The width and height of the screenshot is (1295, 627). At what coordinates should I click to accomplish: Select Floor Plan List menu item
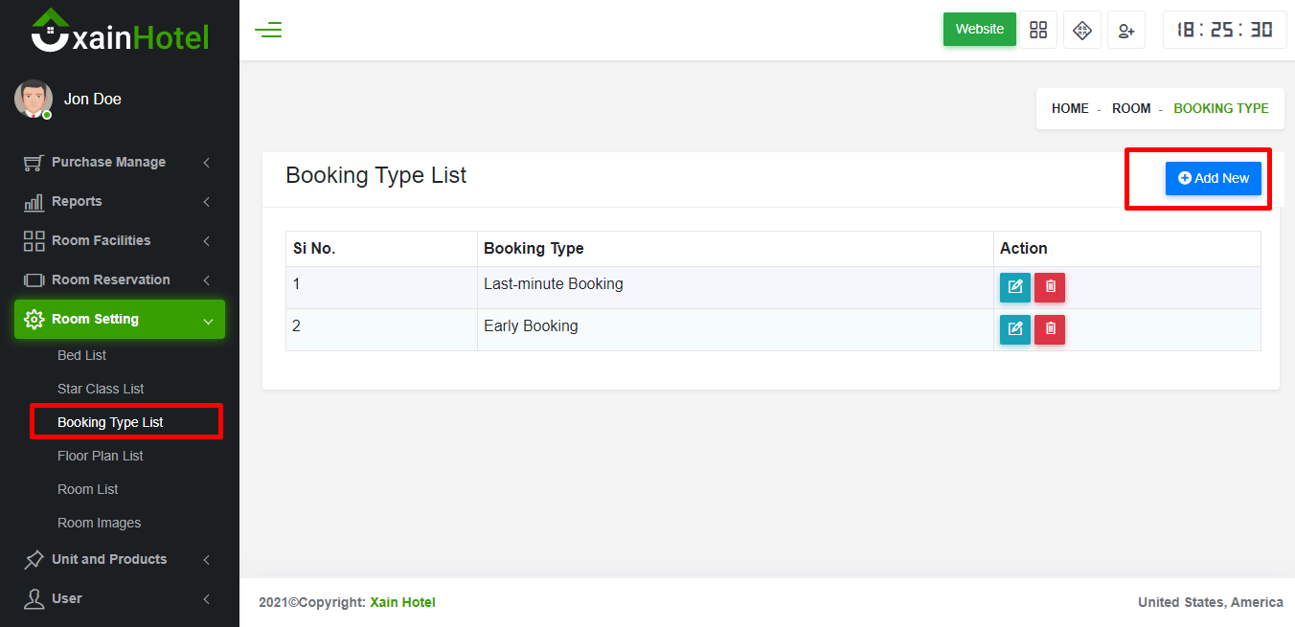101,457
